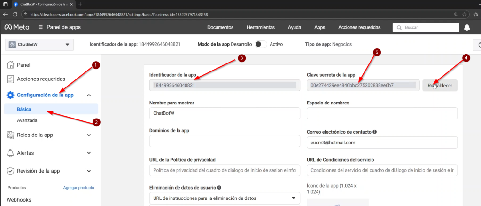481x206 pixels.
Task: Reload the page with refresh icon
Action: (x=15, y=15)
